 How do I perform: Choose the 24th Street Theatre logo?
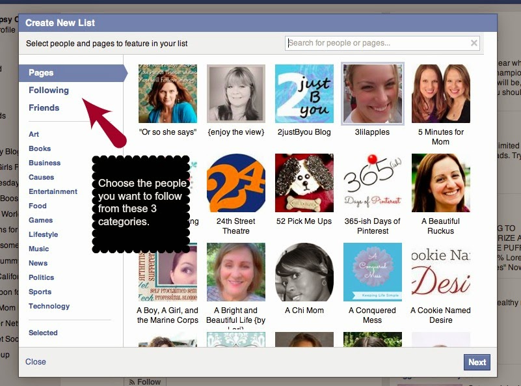click(235, 183)
